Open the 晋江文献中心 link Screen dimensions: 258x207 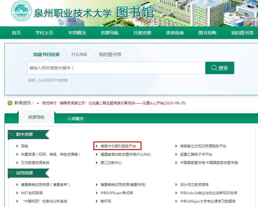[x=111, y=163]
